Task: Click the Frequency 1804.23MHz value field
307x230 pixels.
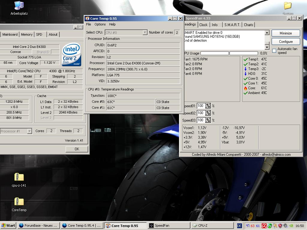Action: click(143, 69)
